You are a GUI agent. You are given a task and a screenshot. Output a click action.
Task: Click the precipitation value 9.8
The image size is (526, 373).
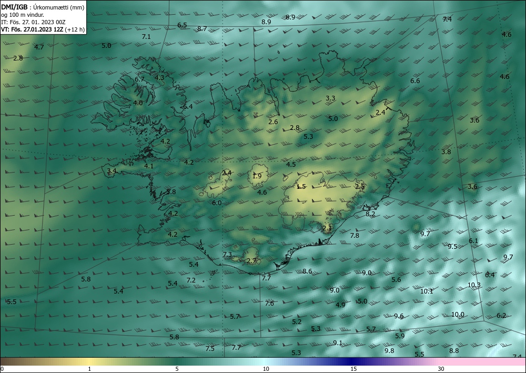tap(389, 351)
